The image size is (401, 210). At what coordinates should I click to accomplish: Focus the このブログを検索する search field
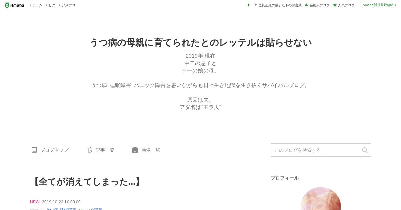(316, 150)
